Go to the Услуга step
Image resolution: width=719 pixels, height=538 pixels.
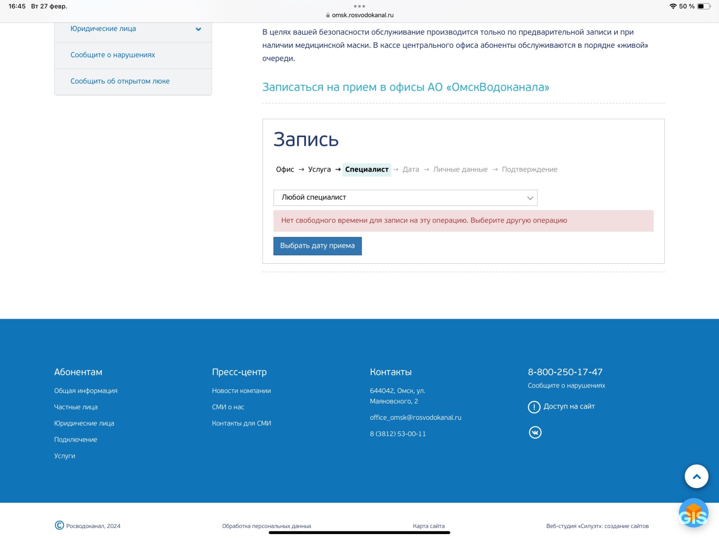(x=320, y=170)
